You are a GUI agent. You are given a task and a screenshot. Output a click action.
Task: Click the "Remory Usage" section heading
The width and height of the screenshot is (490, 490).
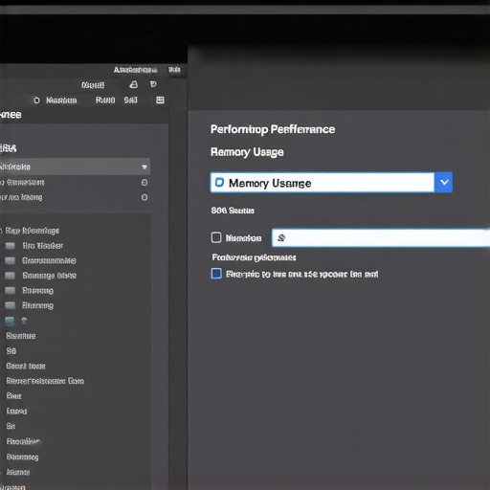(x=247, y=152)
